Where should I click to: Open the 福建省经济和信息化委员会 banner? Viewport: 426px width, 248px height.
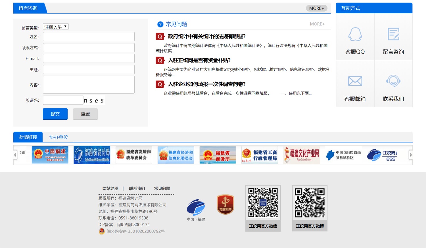[x=176, y=155]
